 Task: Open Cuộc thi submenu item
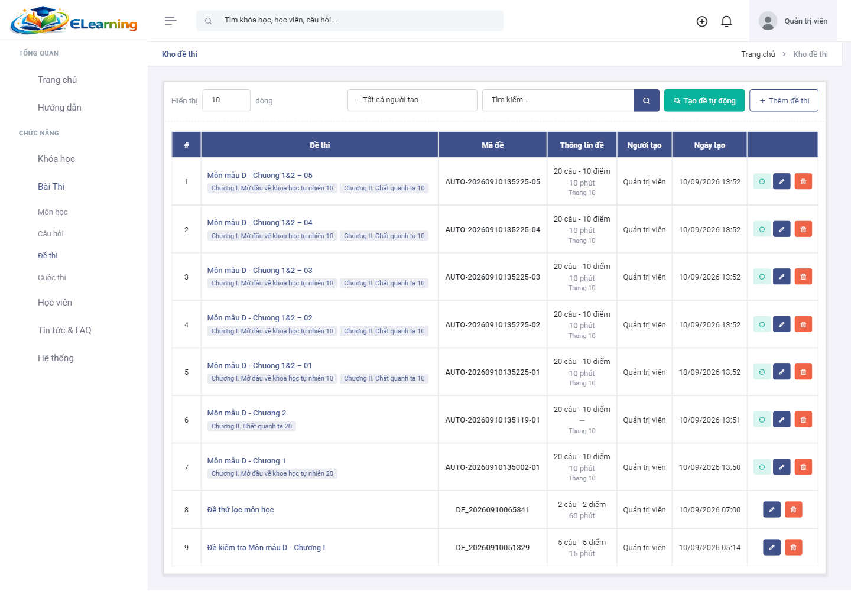[52, 278]
